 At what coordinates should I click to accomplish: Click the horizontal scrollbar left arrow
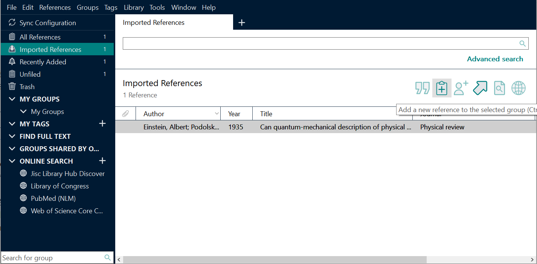tap(119, 259)
